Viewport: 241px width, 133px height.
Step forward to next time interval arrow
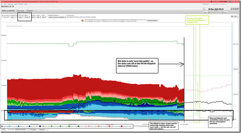[227, 9]
